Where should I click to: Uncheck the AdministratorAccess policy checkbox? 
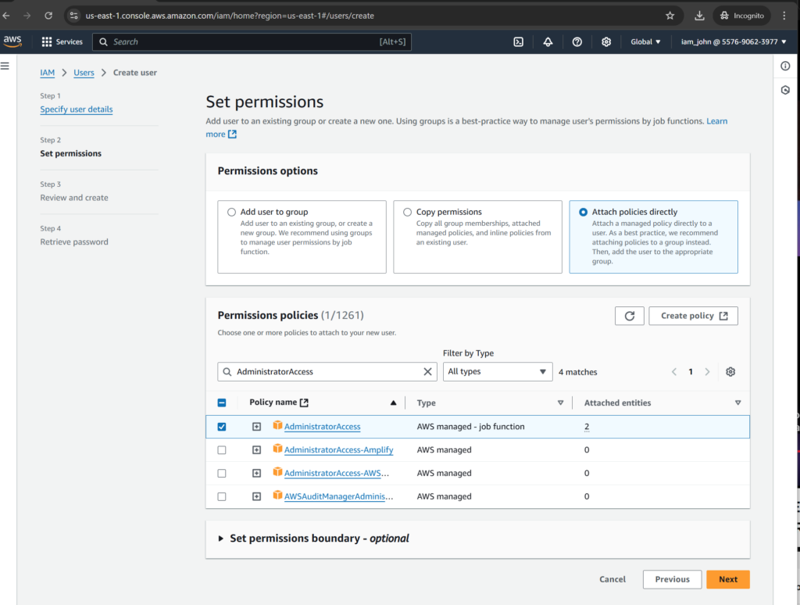(x=222, y=427)
